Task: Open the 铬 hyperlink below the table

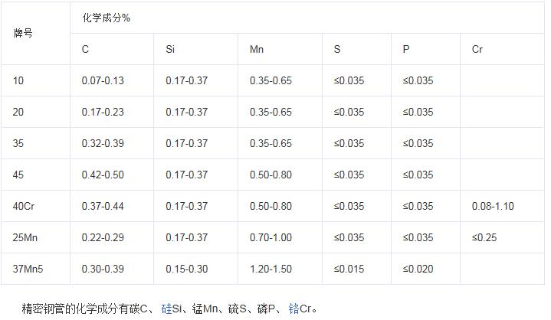Action: click(294, 309)
